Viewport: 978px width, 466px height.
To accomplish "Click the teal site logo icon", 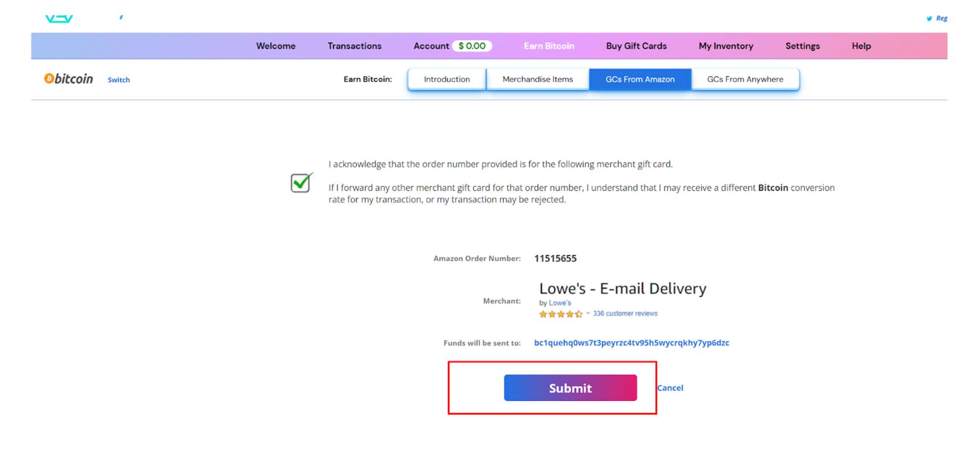I will (59, 19).
